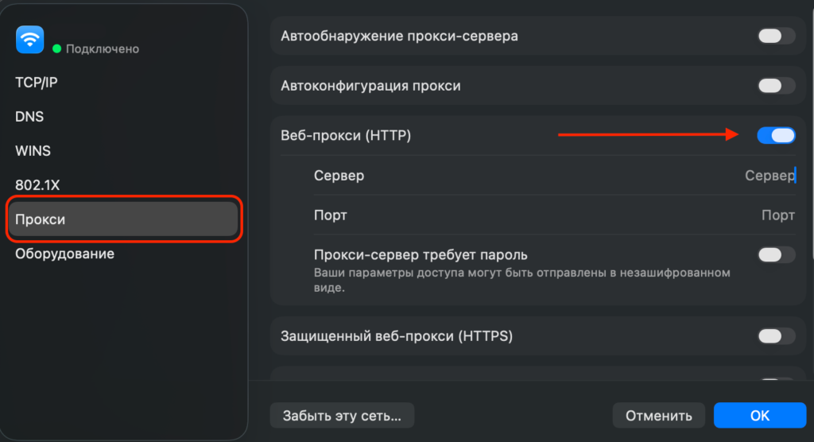Screen dimensions: 814x442
Task: Enable Автообнаружение прокси-сервера switch
Action: (776, 36)
